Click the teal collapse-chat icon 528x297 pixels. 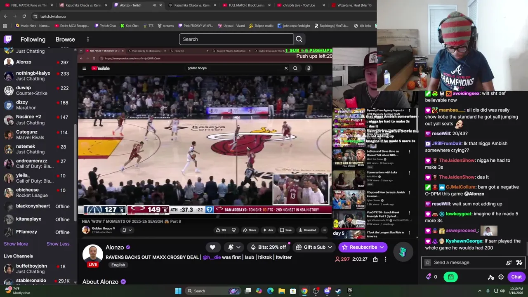click(403, 252)
